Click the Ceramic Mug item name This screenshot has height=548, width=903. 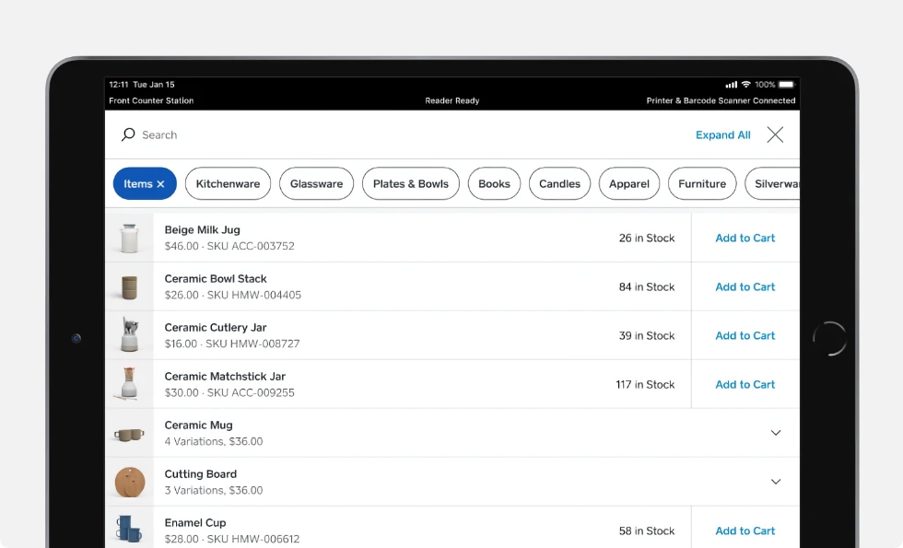pos(199,426)
